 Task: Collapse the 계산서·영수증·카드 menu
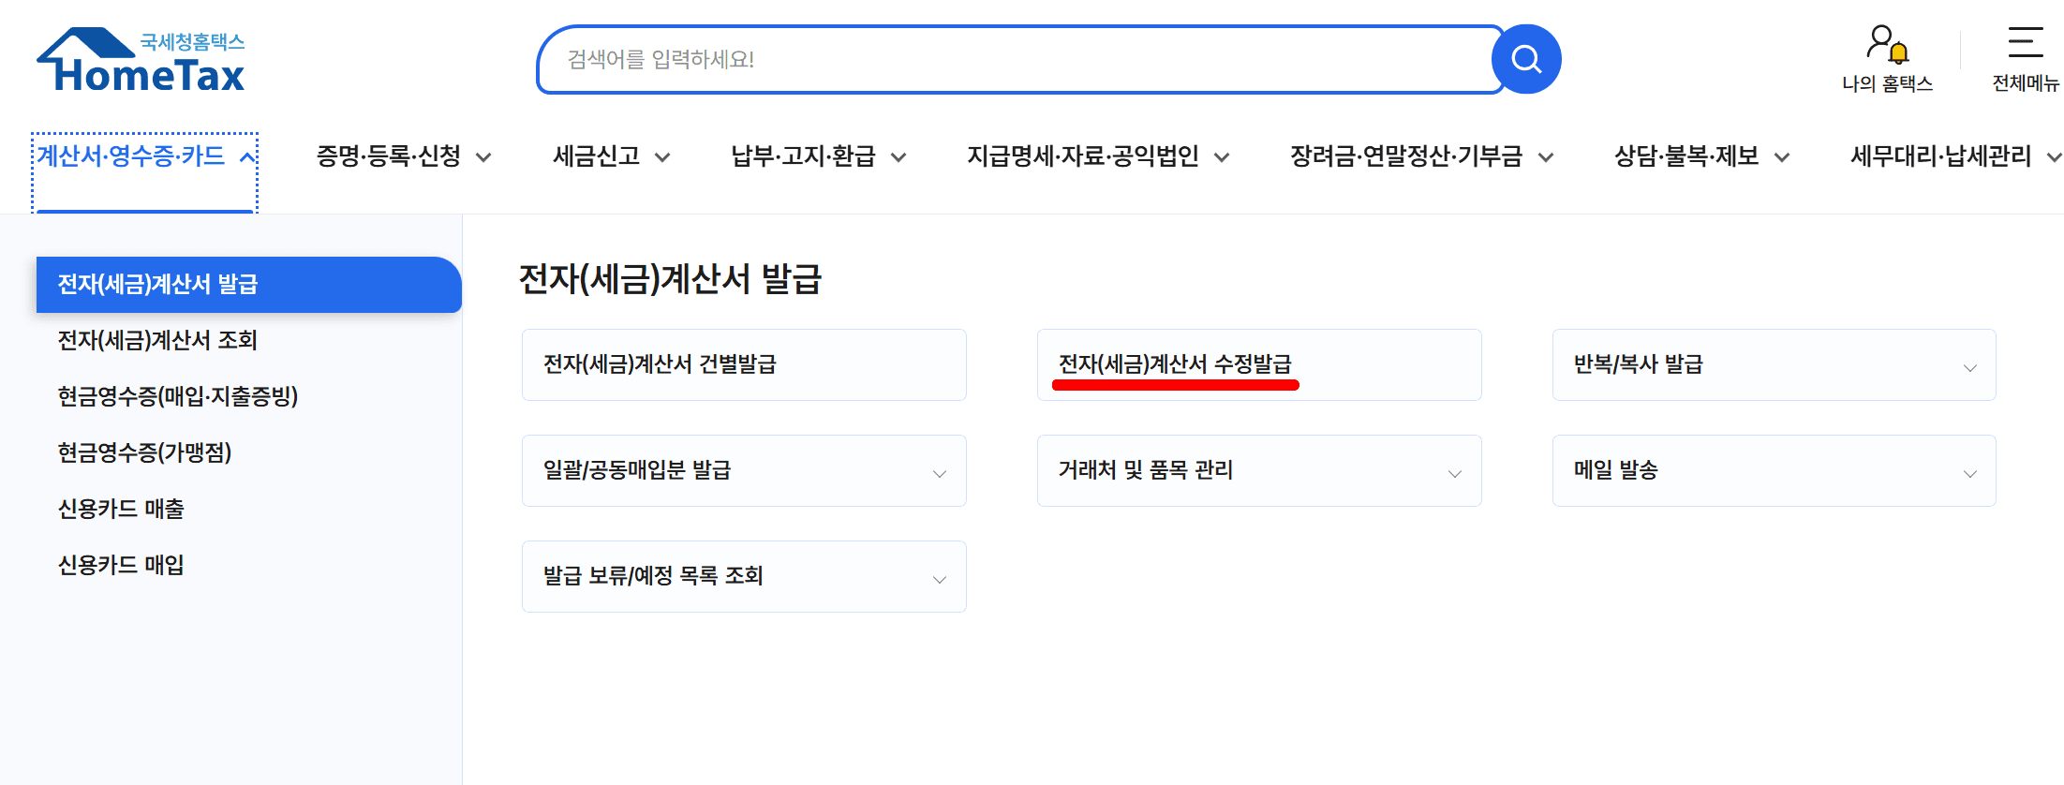tap(145, 156)
